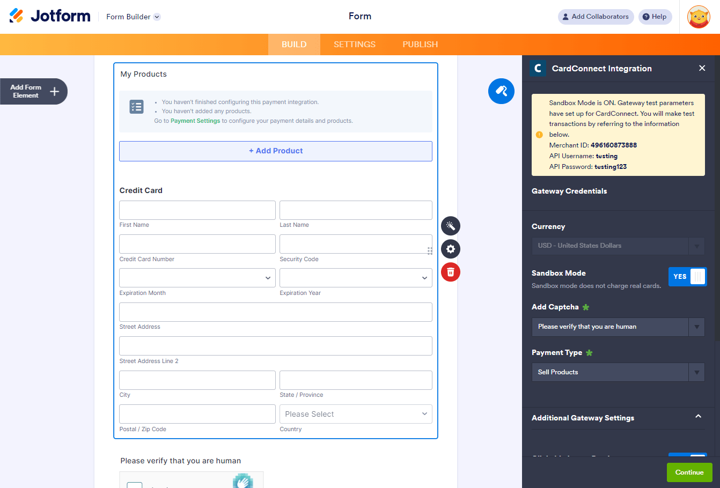This screenshot has width=720, height=488.
Task: Click the drag handle dots beside Security Code
Action: click(x=430, y=251)
